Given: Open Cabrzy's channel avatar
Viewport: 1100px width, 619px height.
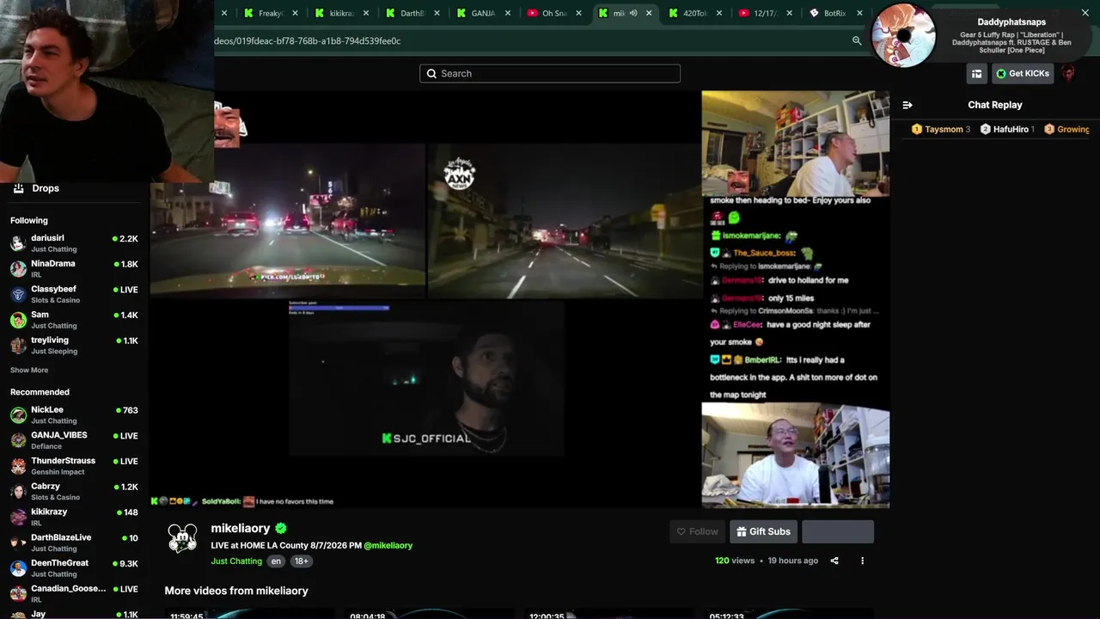Looking at the screenshot, I should coord(18,492).
